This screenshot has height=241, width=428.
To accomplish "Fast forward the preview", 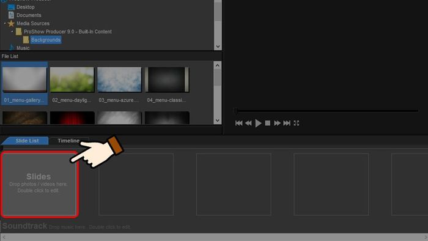I will pos(278,123).
